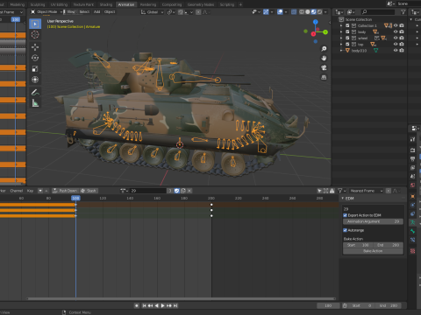Open the Object Mode dropdown
The height and width of the screenshot is (315, 421).
[x=47, y=12]
